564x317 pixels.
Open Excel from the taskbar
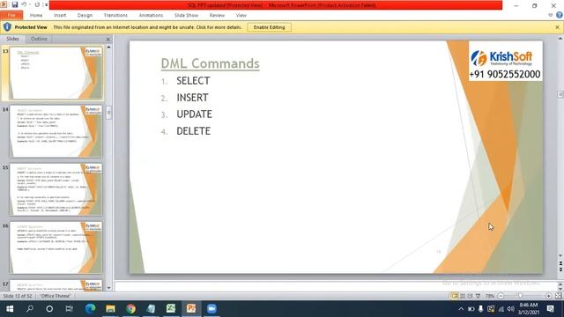coord(171,309)
